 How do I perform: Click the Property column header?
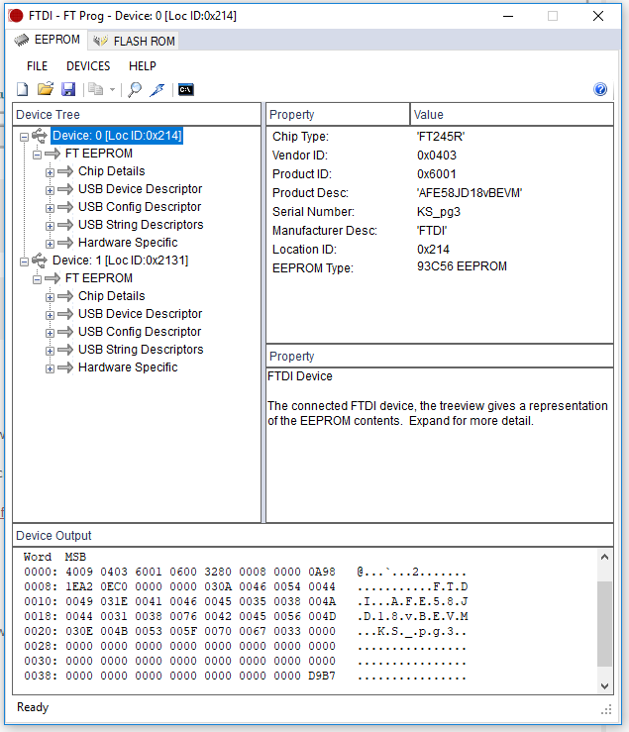point(338,114)
